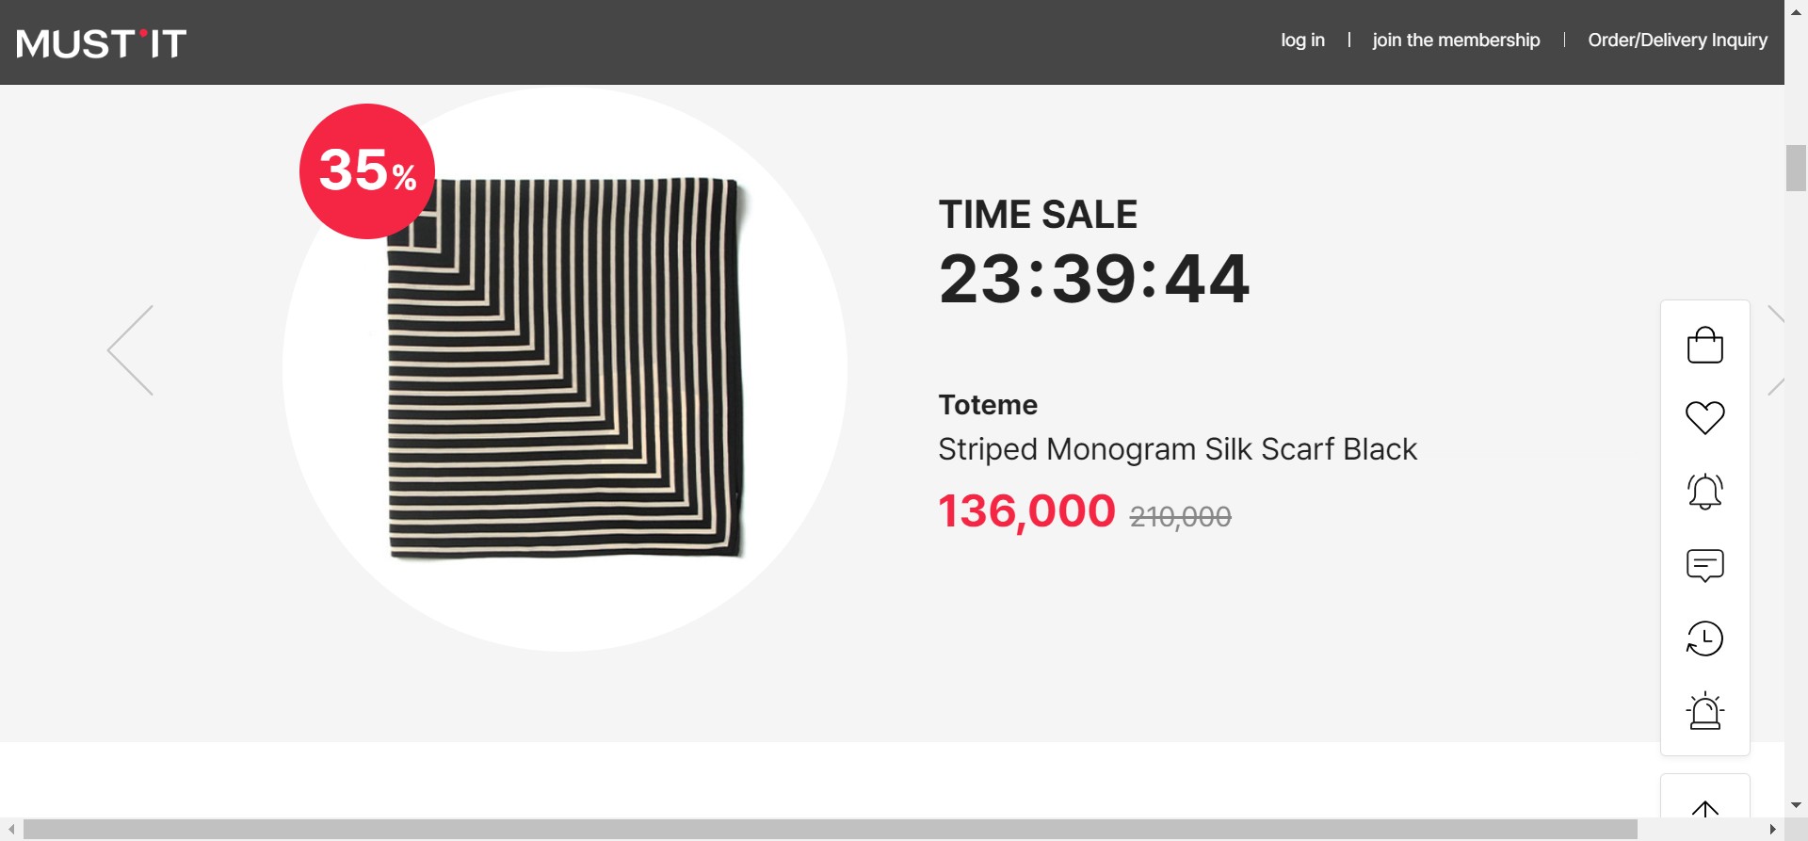Open the shopping bag cart icon
This screenshot has height=841, width=1808.
[x=1704, y=345]
